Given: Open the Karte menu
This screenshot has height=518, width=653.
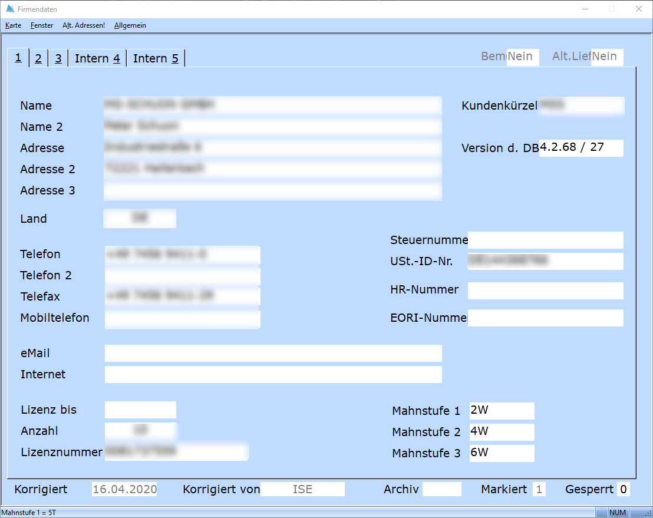Looking at the screenshot, I should (13, 25).
